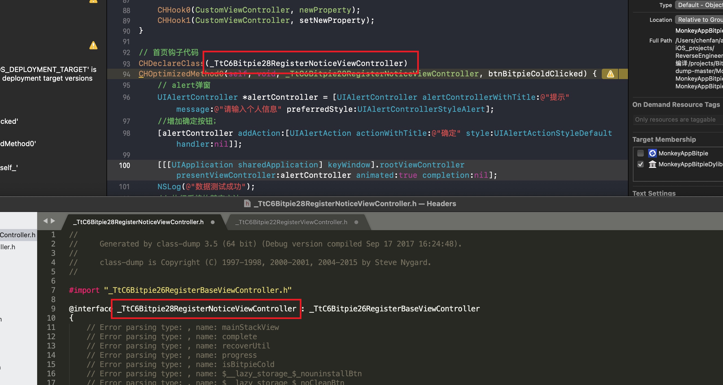Select the Controller.h file in the sidebar
The height and width of the screenshot is (385, 723).
click(x=17, y=235)
